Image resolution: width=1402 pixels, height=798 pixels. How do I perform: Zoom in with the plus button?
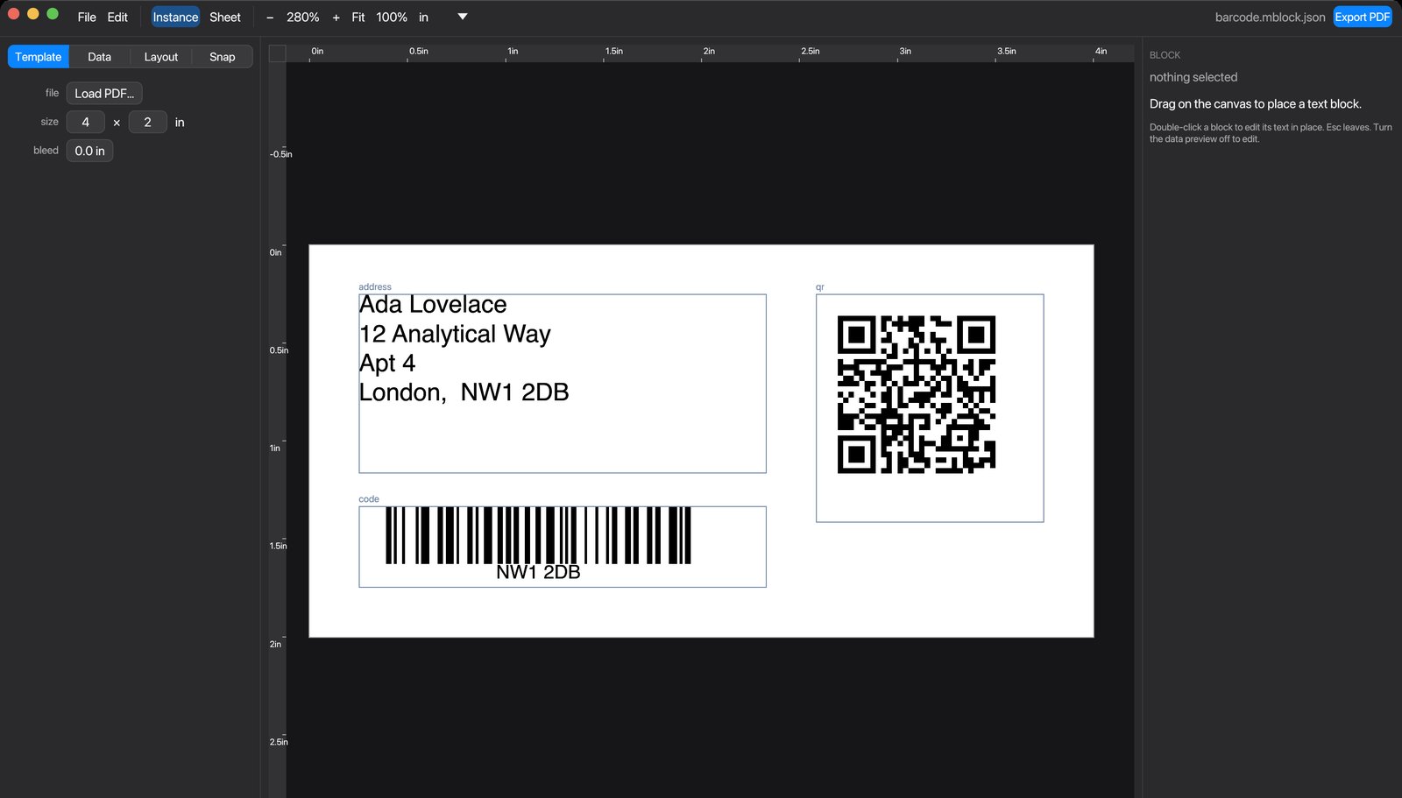pyautogui.click(x=336, y=17)
